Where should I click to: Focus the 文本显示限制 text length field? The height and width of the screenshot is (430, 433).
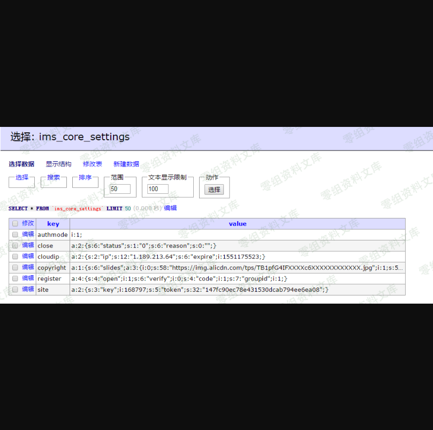157,189
